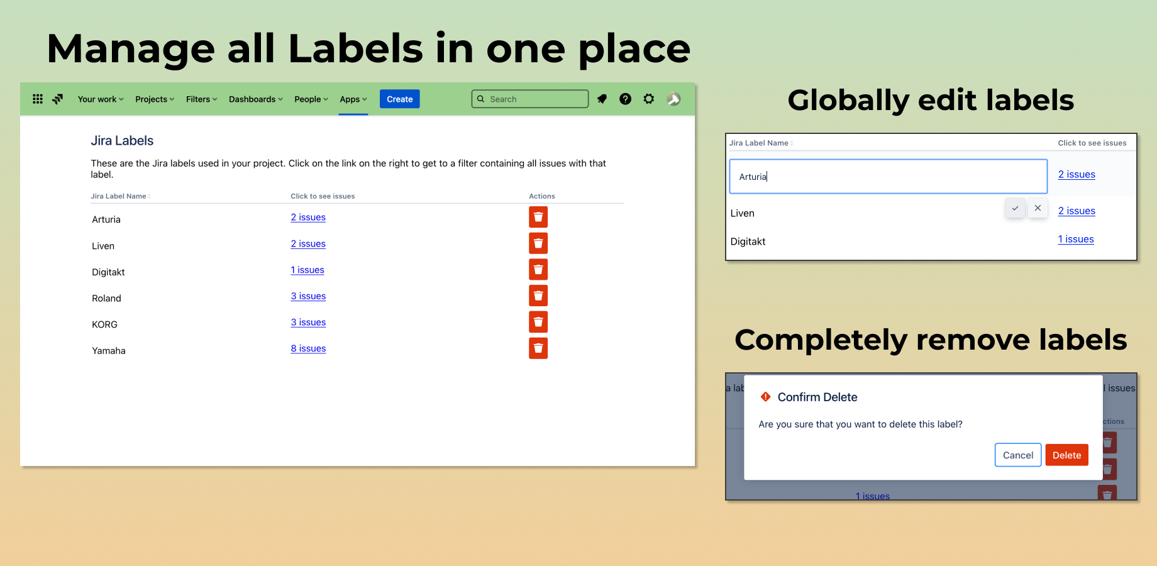Open KORG's 3 issues link

click(x=308, y=323)
